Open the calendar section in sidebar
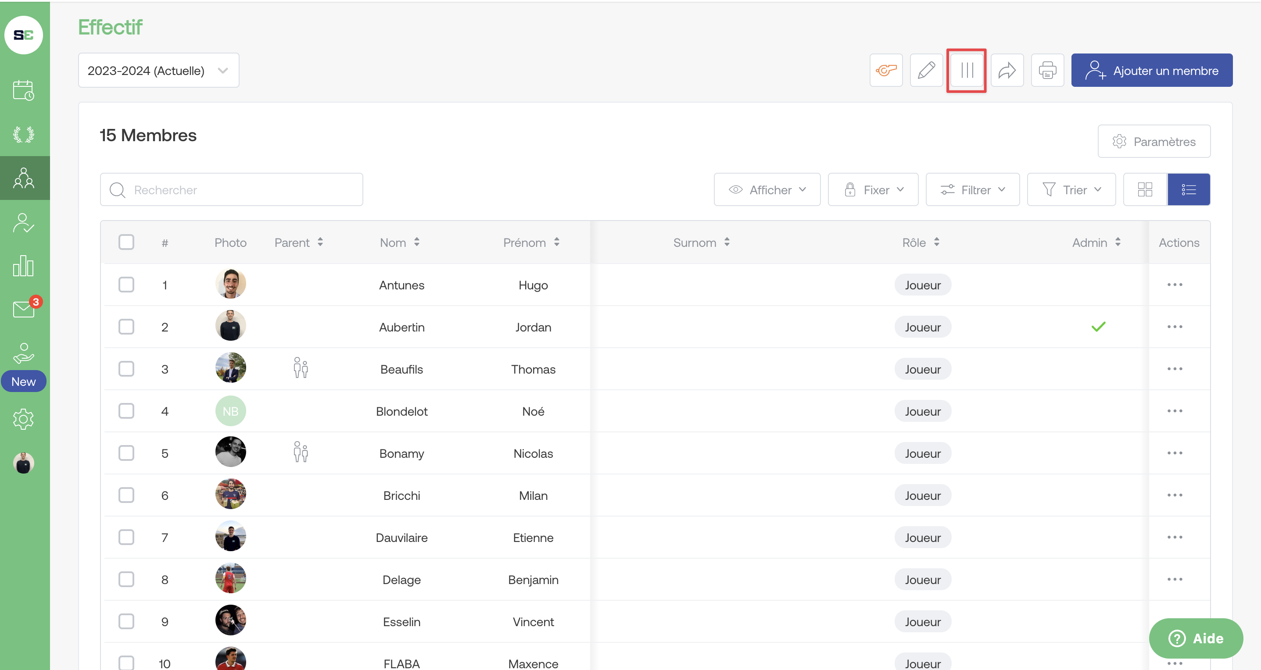1261x670 pixels. [x=24, y=90]
